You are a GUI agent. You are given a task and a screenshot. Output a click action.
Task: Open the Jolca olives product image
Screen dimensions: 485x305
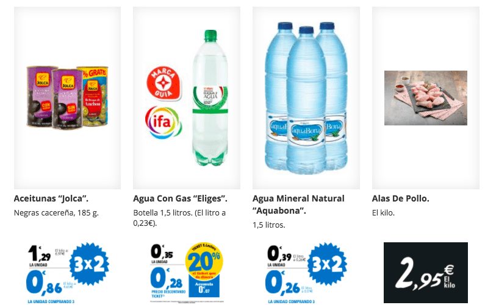[x=68, y=97]
